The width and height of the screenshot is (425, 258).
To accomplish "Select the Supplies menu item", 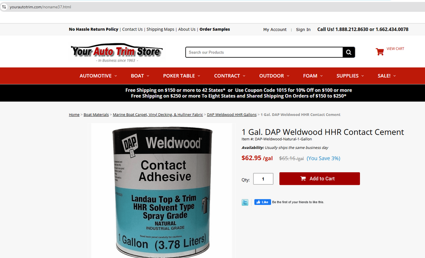I will 350,76.
